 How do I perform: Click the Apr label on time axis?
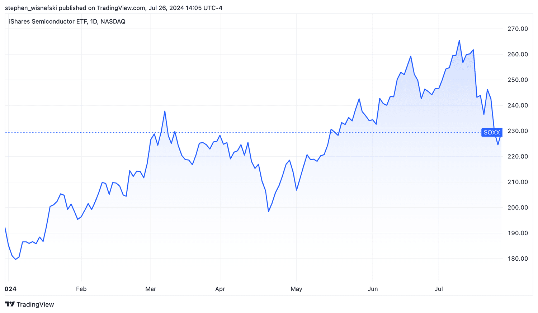click(x=220, y=289)
